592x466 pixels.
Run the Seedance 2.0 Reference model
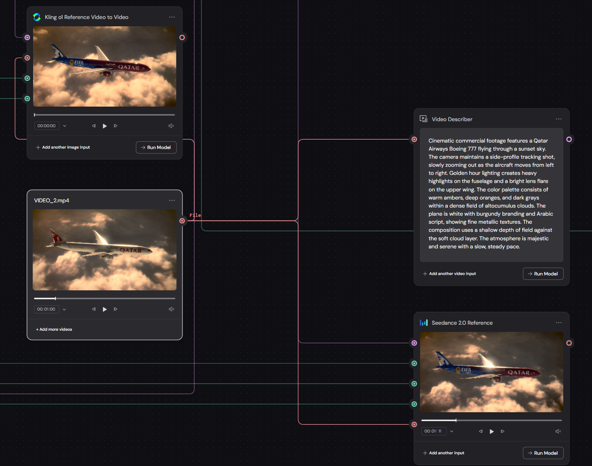click(543, 453)
